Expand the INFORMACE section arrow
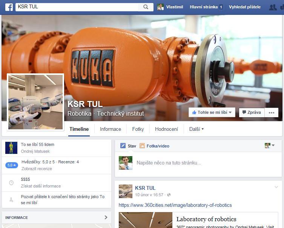 (x=106, y=217)
